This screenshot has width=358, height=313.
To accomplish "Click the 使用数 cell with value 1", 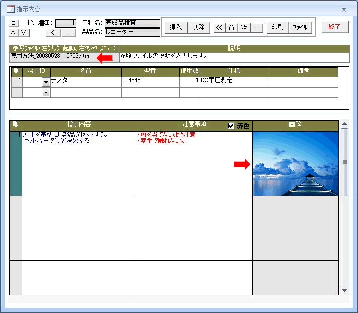I will 190,82.
